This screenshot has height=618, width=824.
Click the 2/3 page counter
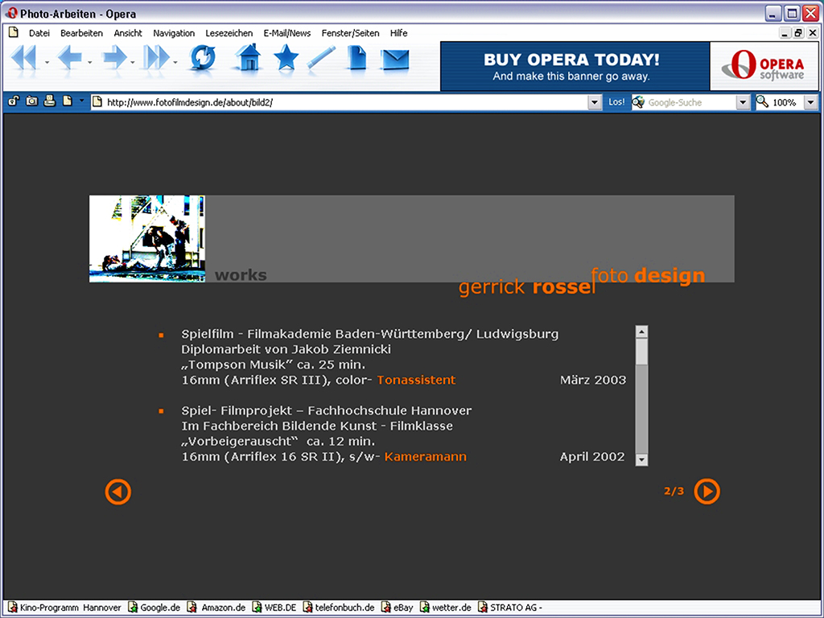[x=674, y=491]
